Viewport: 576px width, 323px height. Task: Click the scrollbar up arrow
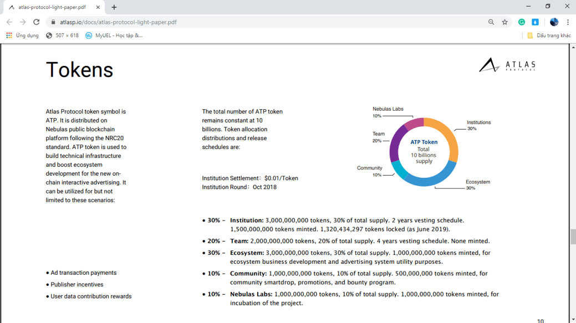[573, 47]
